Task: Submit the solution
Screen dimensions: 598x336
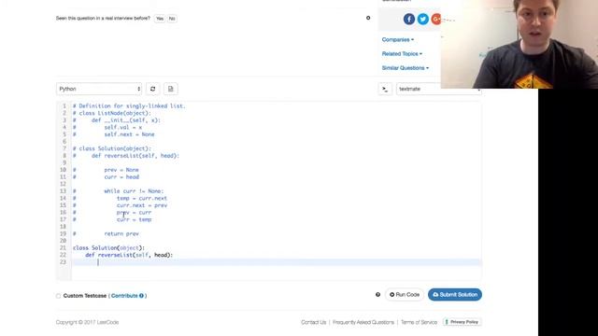Action: tap(455, 295)
